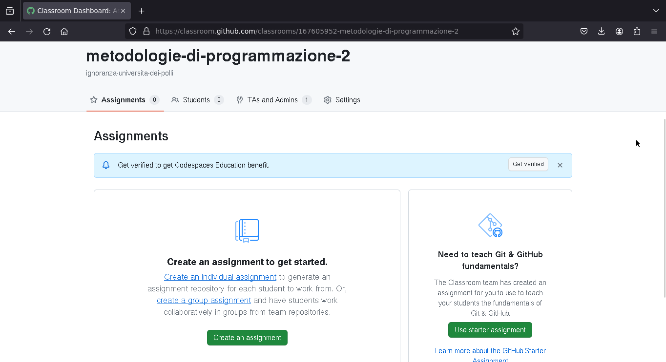Click the Get verified button
Viewport: 666px width, 362px height.
point(528,164)
